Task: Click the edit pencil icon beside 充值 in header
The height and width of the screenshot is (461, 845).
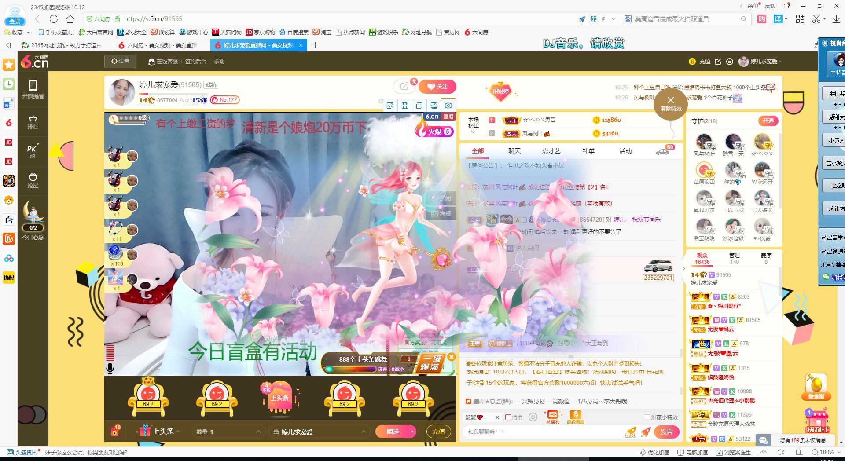Action: click(x=718, y=62)
